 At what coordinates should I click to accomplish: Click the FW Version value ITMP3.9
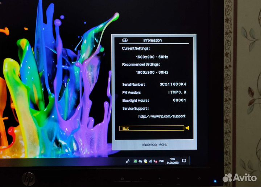pyautogui.click(x=177, y=92)
